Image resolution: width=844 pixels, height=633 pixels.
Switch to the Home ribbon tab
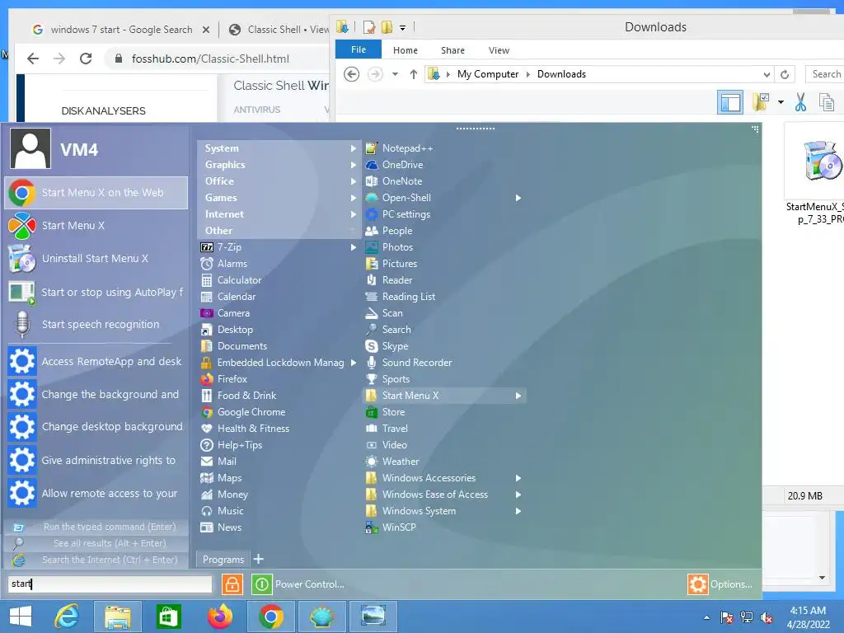click(x=406, y=50)
